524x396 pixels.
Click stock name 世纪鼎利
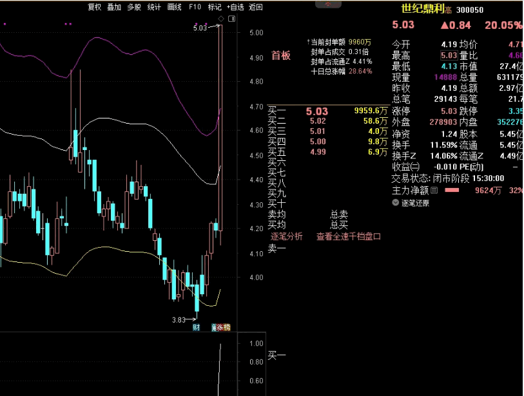click(x=423, y=8)
